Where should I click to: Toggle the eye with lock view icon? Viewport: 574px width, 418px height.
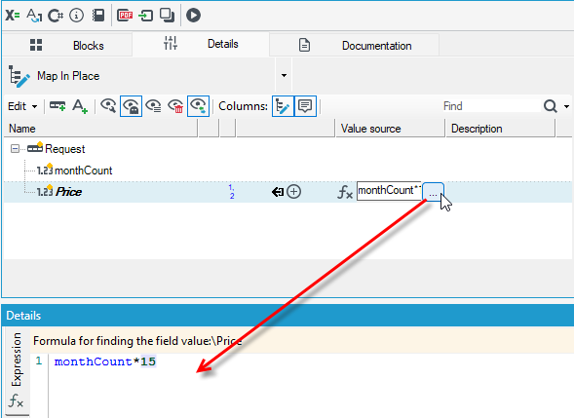coord(131,106)
